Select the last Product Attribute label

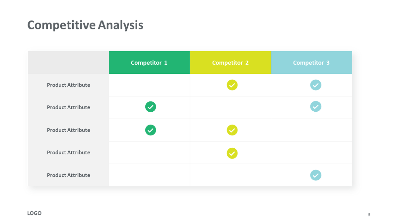click(x=68, y=175)
